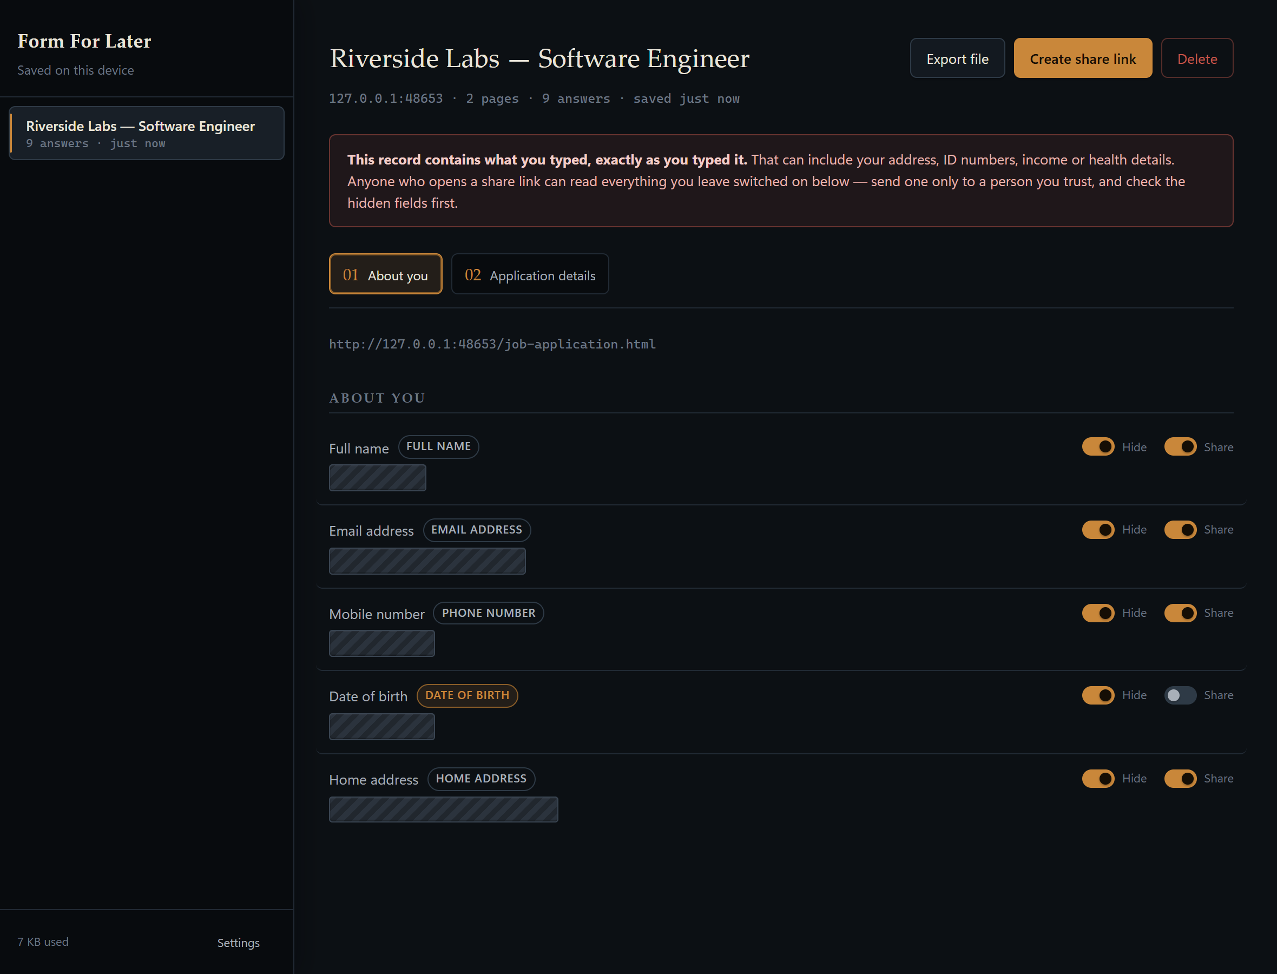Toggle Hide switch for Date of birth
Screen dimensions: 1277x974
(x=1098, y=695)
